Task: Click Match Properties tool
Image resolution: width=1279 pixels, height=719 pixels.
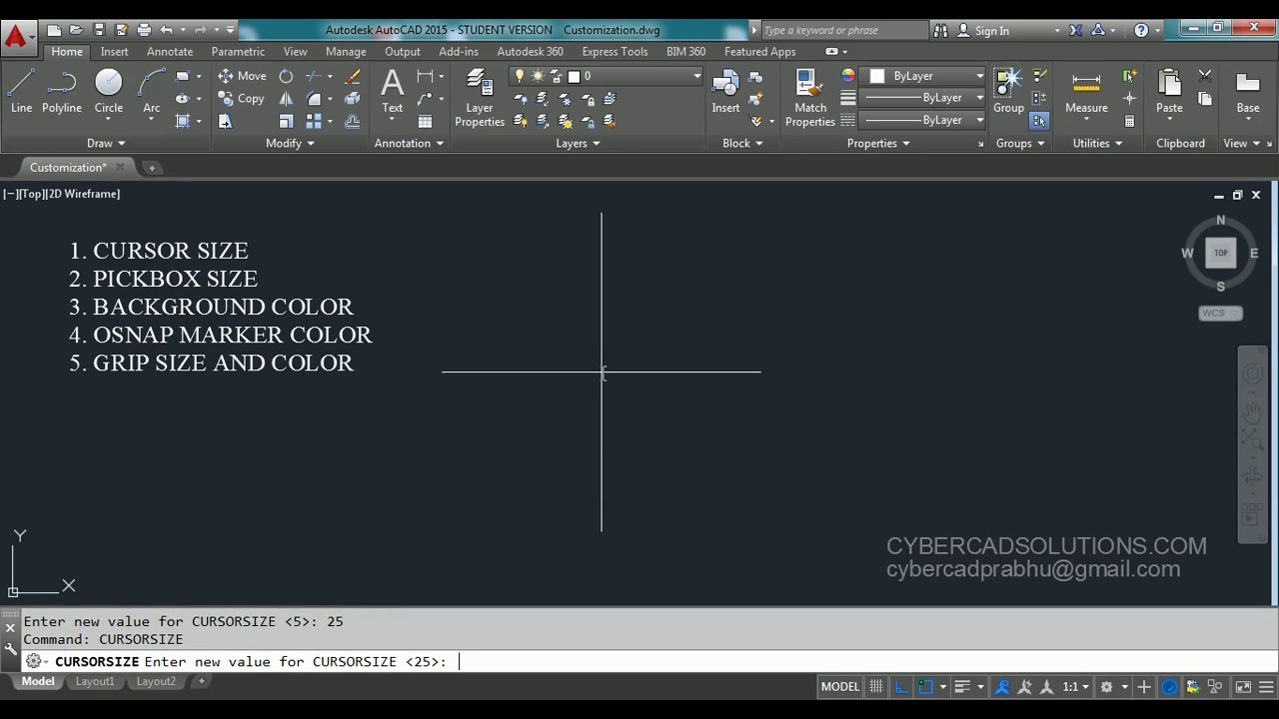Action: (x=809, y=98)
